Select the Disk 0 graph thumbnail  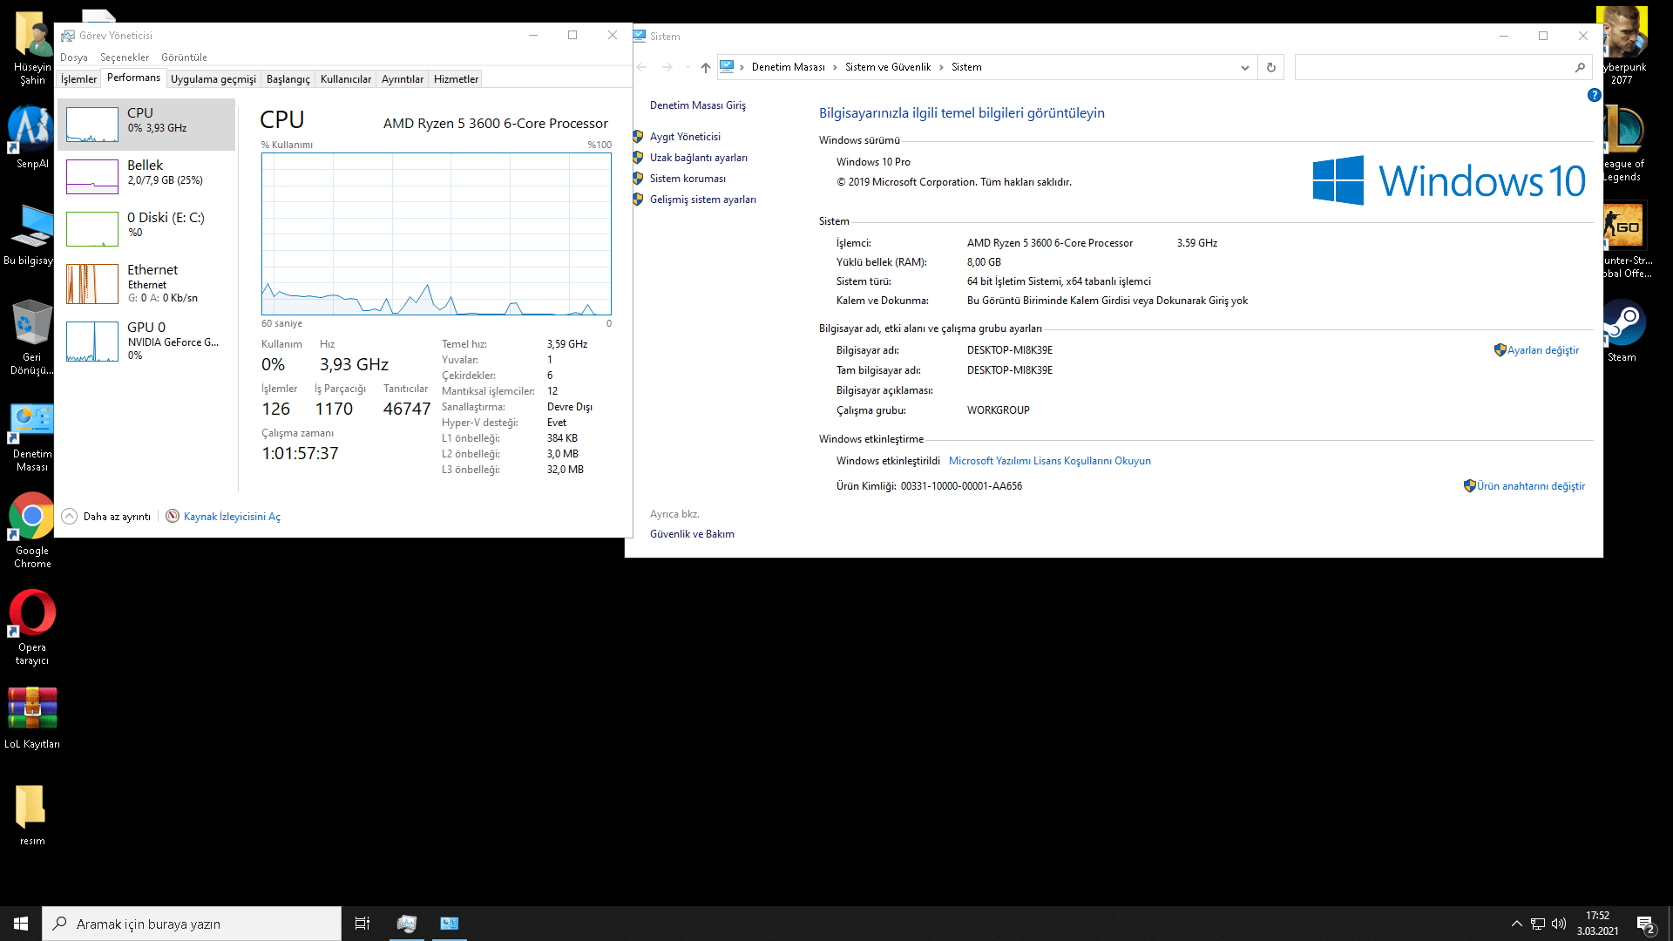(x=92, y=229)
